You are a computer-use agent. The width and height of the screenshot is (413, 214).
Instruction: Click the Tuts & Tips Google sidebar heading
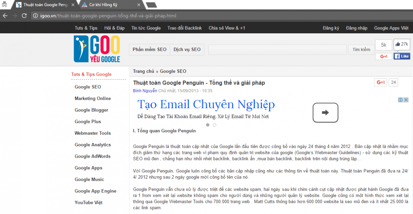(91, 74)
